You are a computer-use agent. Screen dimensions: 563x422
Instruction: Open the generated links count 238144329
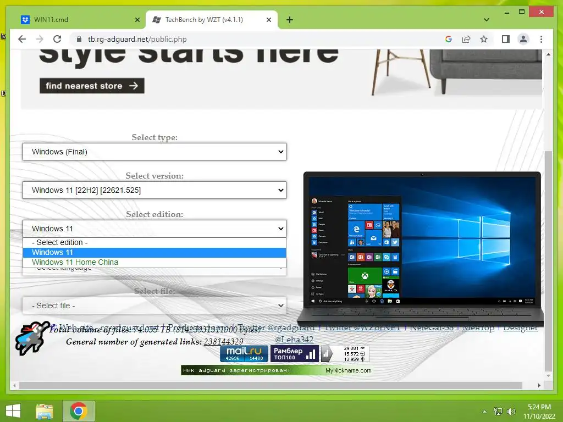click(223, 342)
